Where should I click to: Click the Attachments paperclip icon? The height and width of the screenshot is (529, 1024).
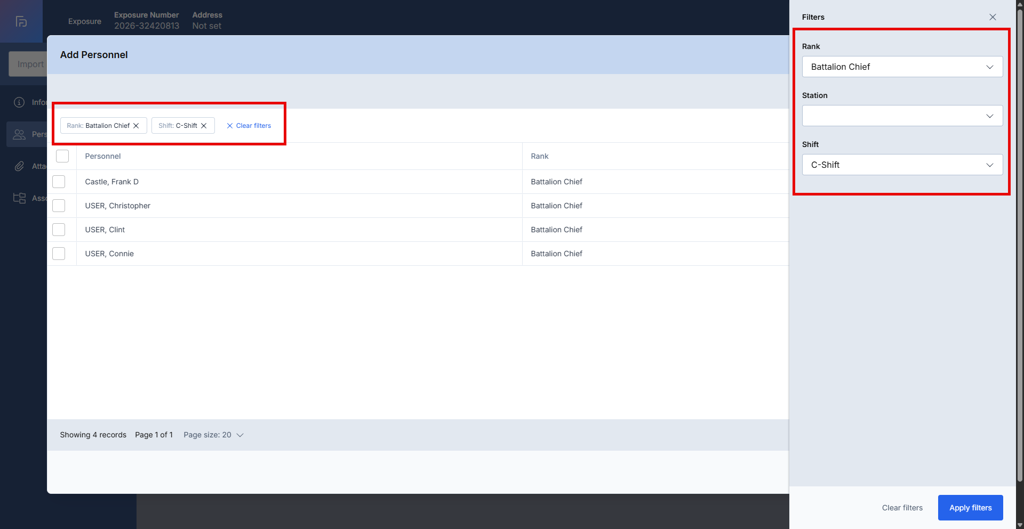(x=19, y=166)
